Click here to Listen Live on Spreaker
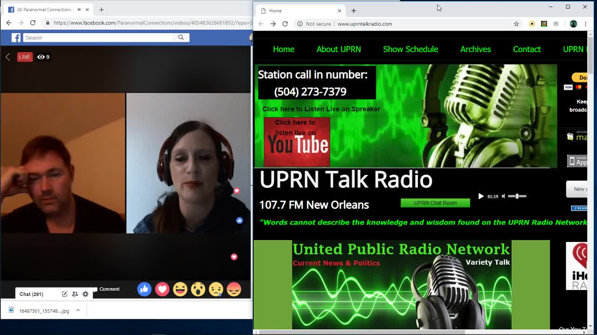Viewport: 597px width, 335px height. 321,109
